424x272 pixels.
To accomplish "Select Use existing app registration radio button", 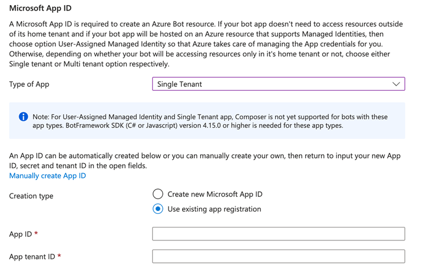I will 158,209.
